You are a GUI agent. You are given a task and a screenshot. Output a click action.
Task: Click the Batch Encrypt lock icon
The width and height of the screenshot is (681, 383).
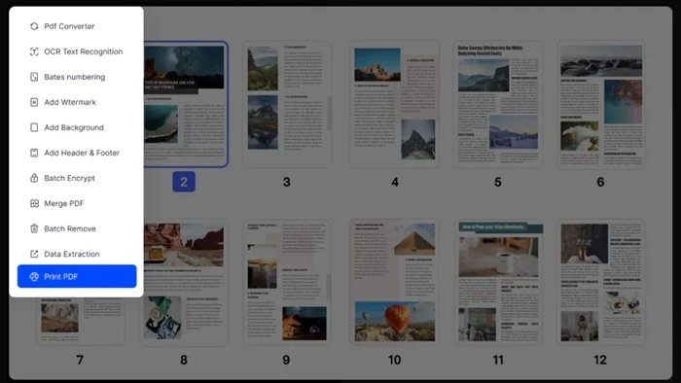34,178
